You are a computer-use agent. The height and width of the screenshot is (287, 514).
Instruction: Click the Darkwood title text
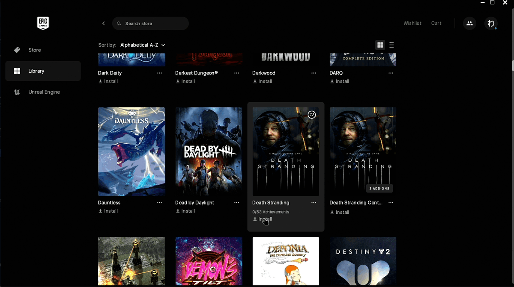coord(264,73)
